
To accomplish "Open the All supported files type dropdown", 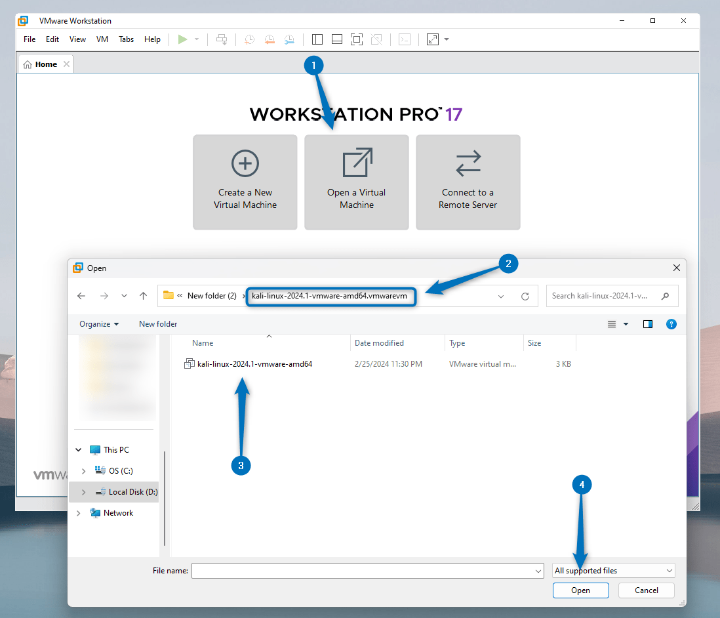I will coord(613,571).
